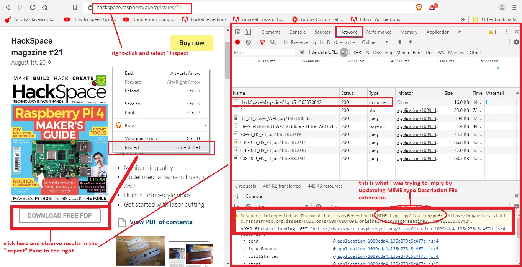
Task: Click the export HAR download arrow
Action: 411,42
